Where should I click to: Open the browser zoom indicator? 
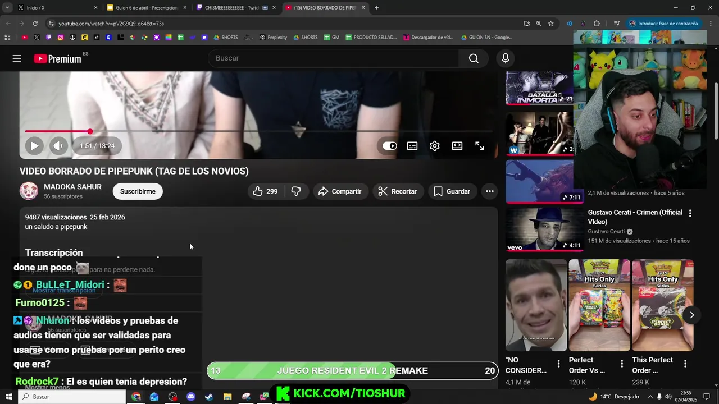(x=539, y=24)
